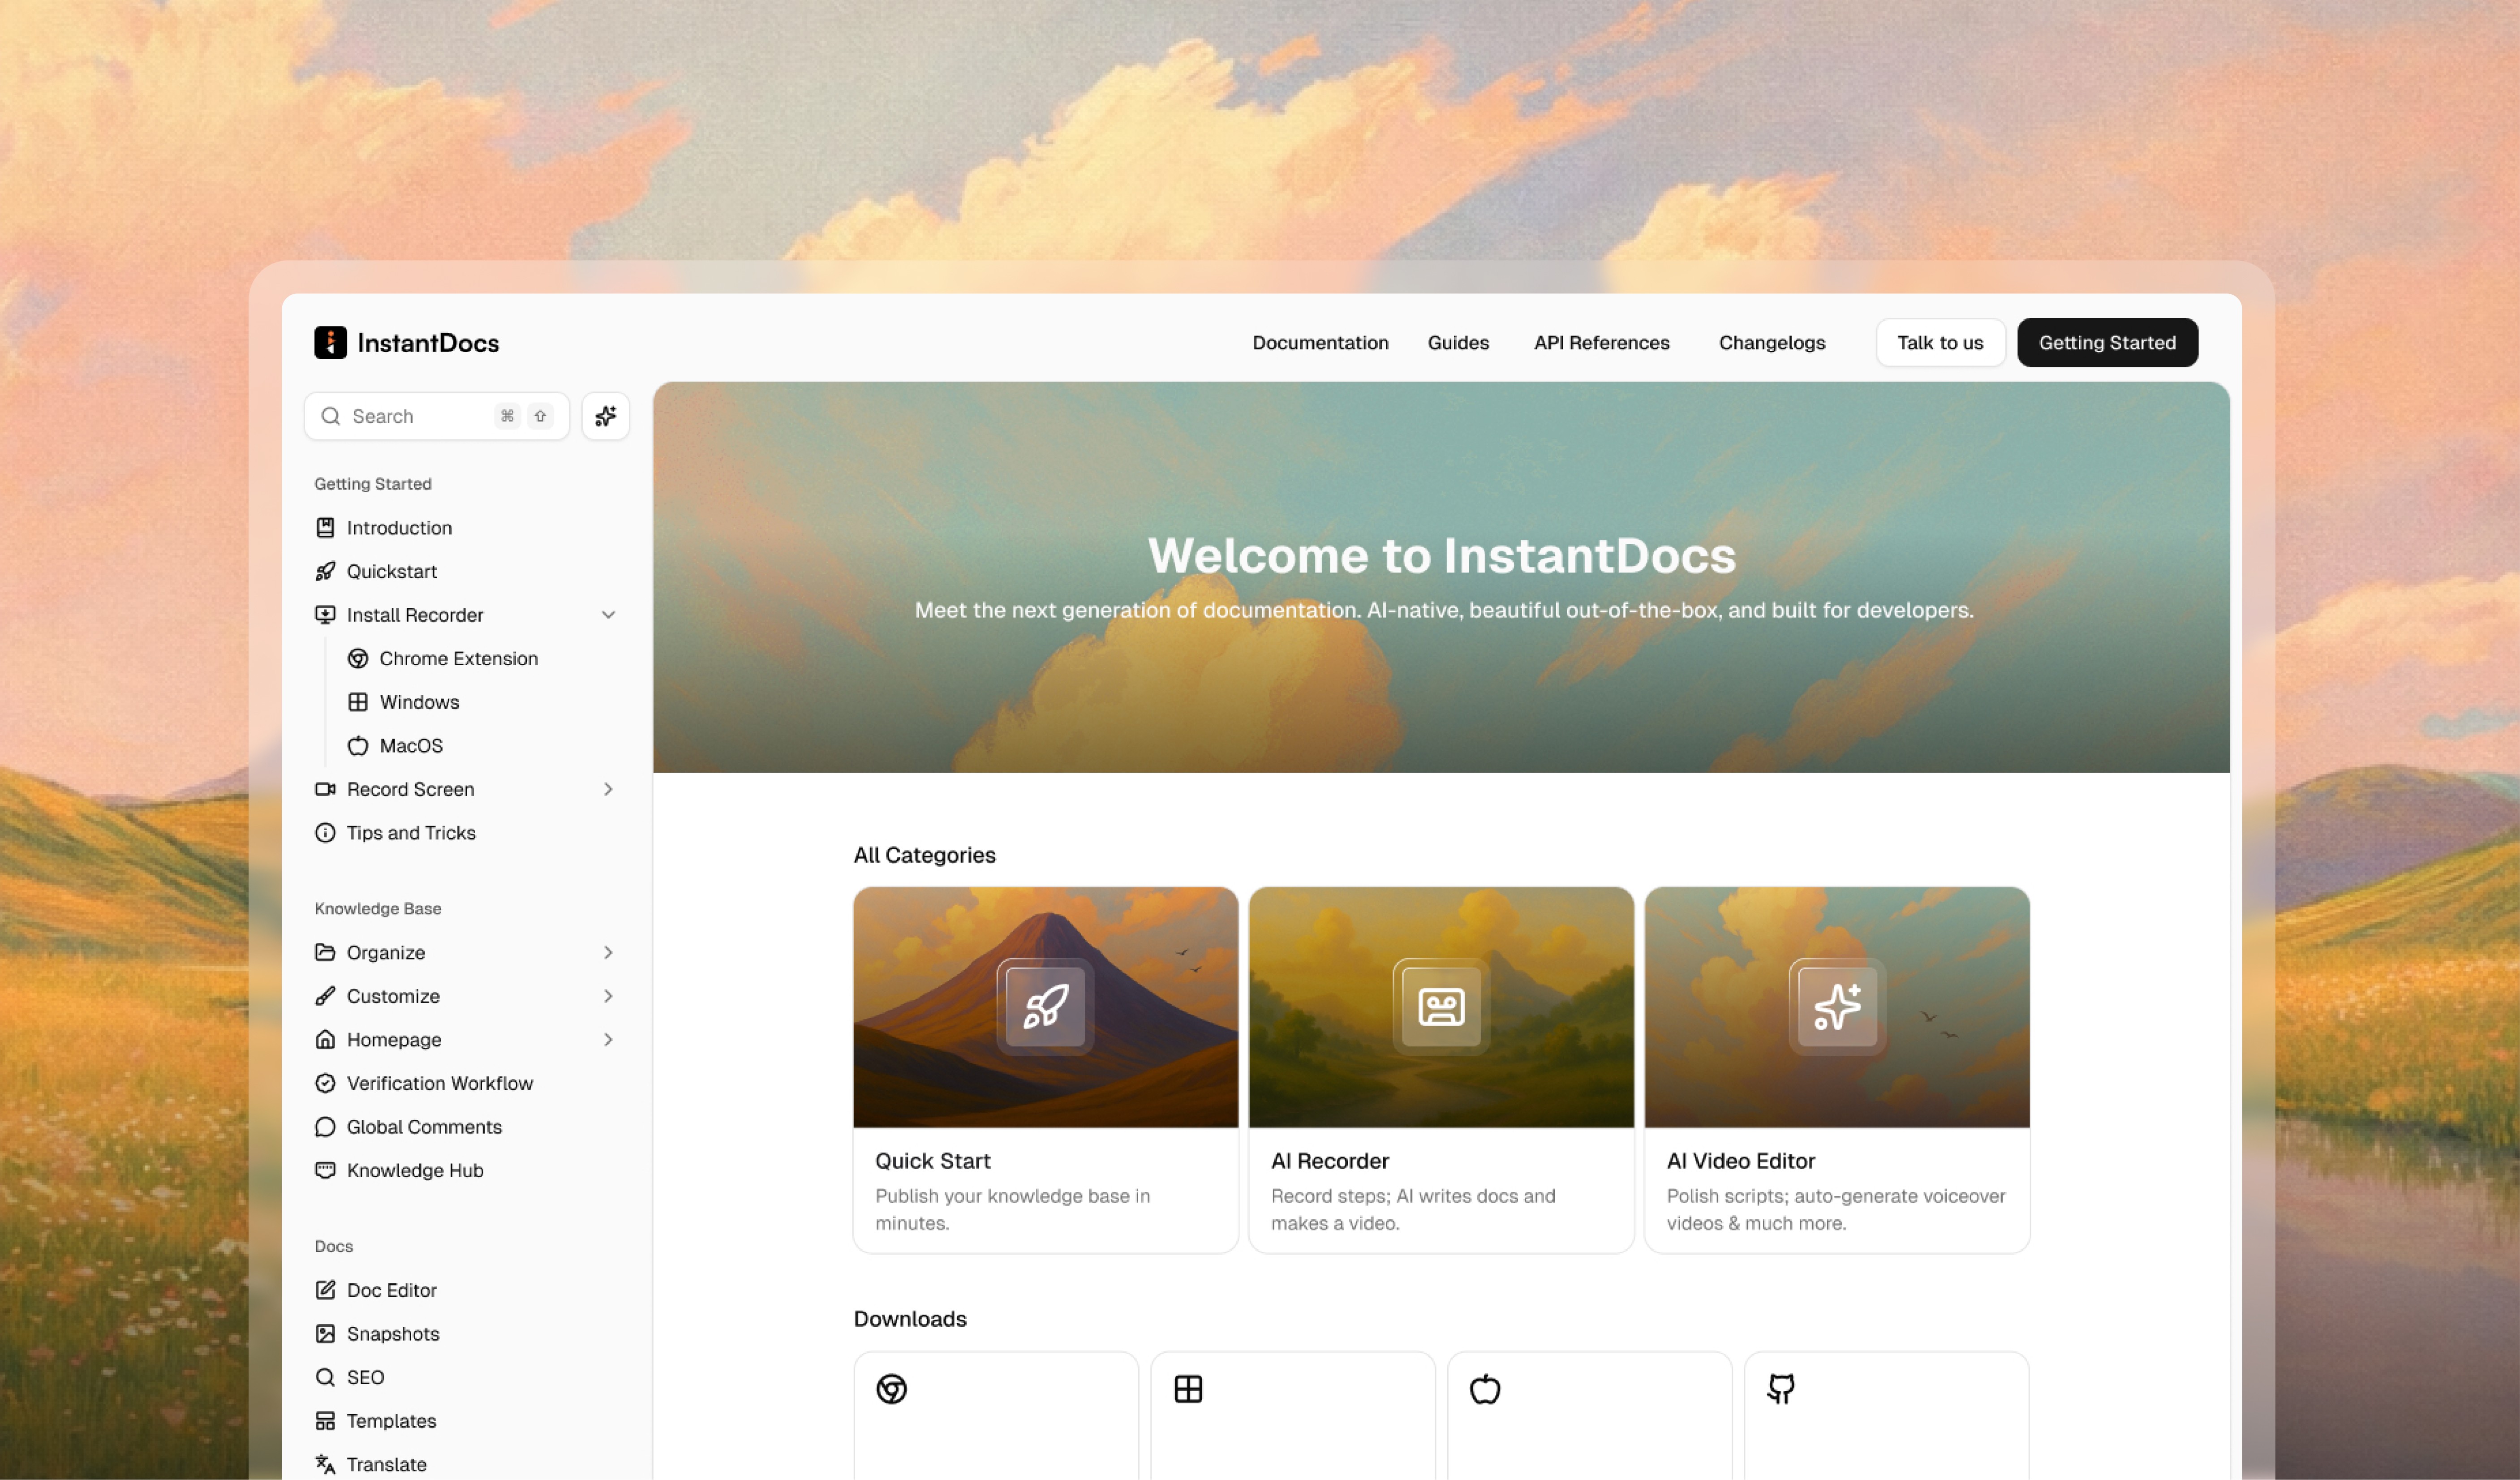
Task: Collapse the Install Recorder section
Action: [x=608, y=615]
